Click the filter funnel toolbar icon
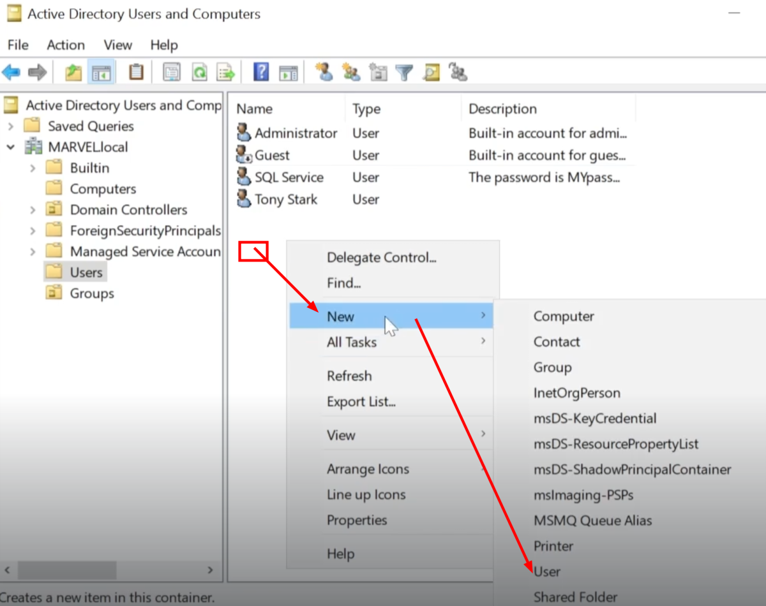766x606 pixels. [x=404, y=73]
